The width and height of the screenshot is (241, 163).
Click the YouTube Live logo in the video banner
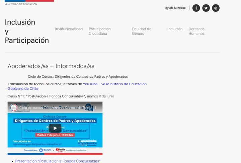[61, 150]
